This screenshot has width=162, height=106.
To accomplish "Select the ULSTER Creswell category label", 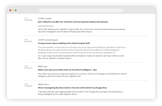I will click(x=44, y=19).
